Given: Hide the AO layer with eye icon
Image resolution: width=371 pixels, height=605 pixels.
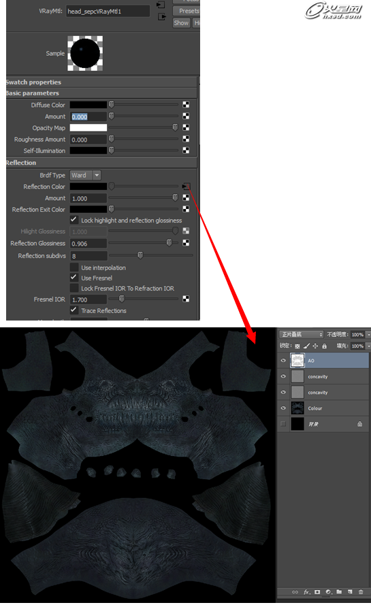Looking at the screenshot, I should [x=283, y=361].
